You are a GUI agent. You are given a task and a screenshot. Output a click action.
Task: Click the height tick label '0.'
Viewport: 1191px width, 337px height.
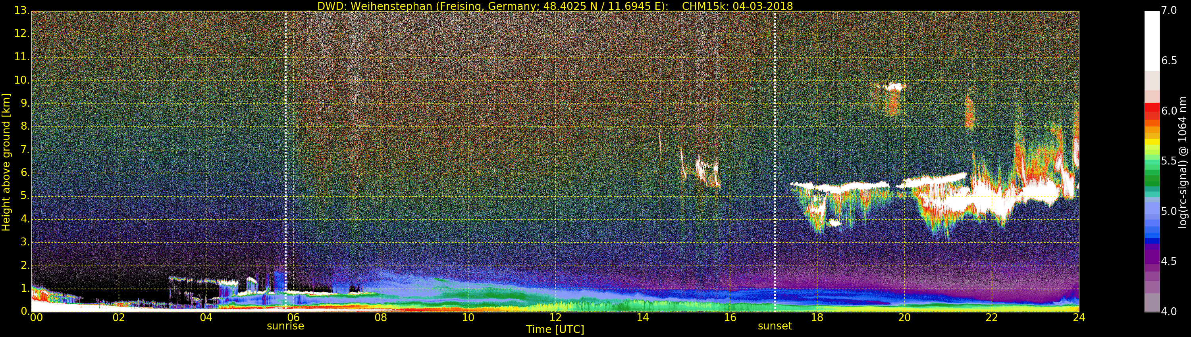(x=25, y=311)
